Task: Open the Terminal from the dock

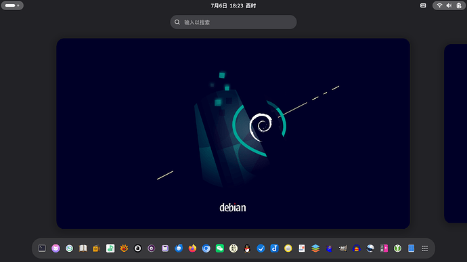Action: click(x=42, y=248)
